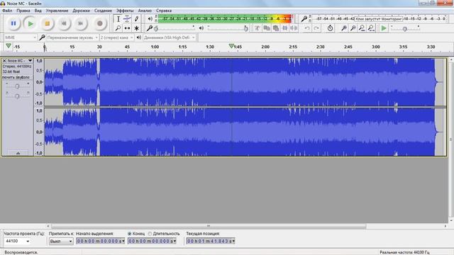
Task: Select the I-beam Selection tool
Action: [118, 19]
